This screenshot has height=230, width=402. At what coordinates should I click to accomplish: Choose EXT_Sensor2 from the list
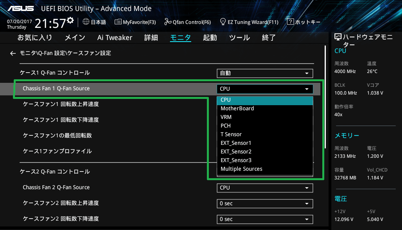point(265,152)
